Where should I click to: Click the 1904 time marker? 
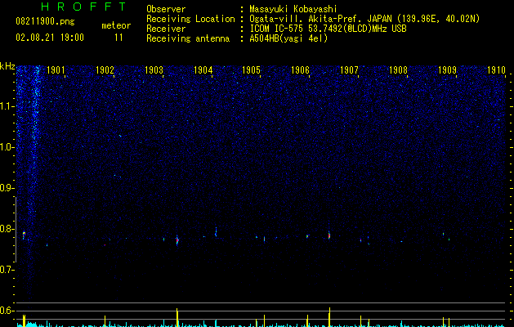[x=203, y=70]
